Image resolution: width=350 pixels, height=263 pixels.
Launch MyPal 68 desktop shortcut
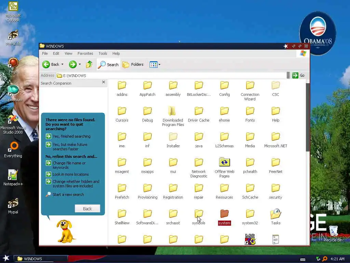pos(13,38)
